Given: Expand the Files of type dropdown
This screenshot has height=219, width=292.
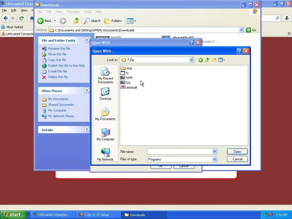Looking at the screenshot, I should coord(214,159).
